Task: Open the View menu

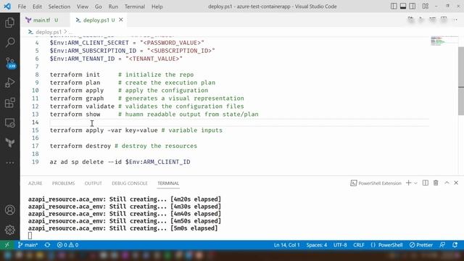Action: (83, 7)
